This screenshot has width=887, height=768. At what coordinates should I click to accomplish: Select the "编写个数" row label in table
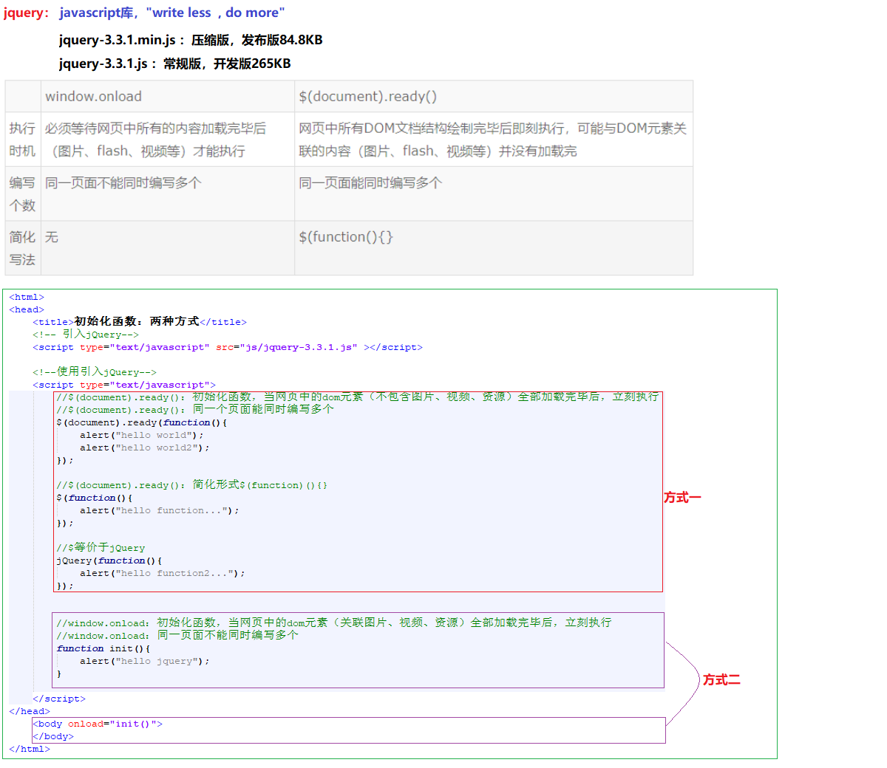point(22,193)
